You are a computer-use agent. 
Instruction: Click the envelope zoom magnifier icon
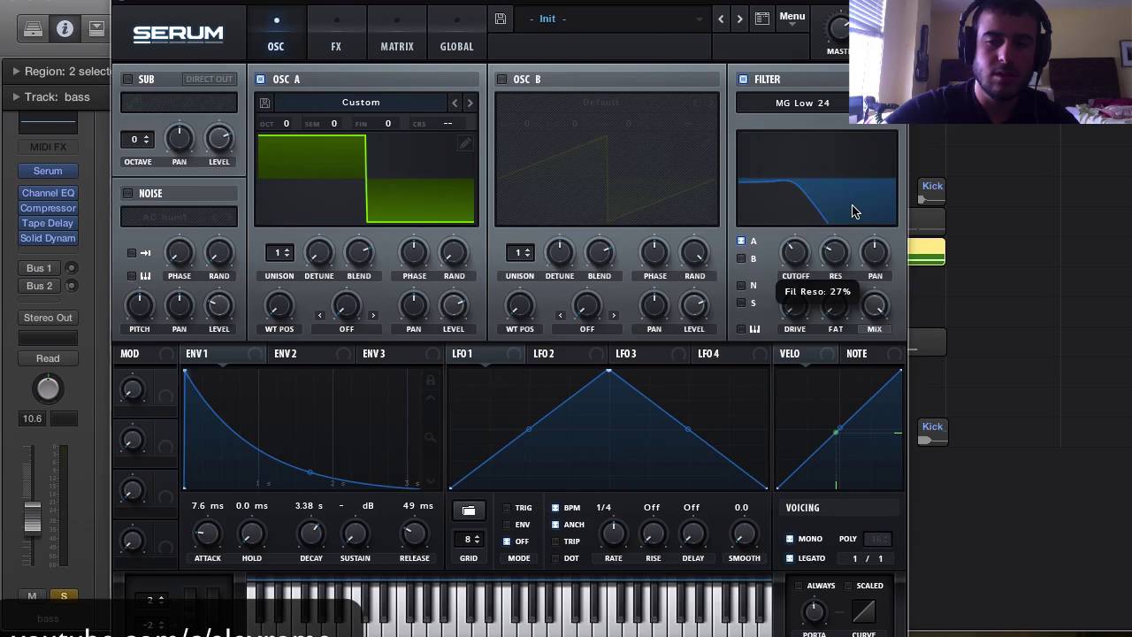click(431, 437)
